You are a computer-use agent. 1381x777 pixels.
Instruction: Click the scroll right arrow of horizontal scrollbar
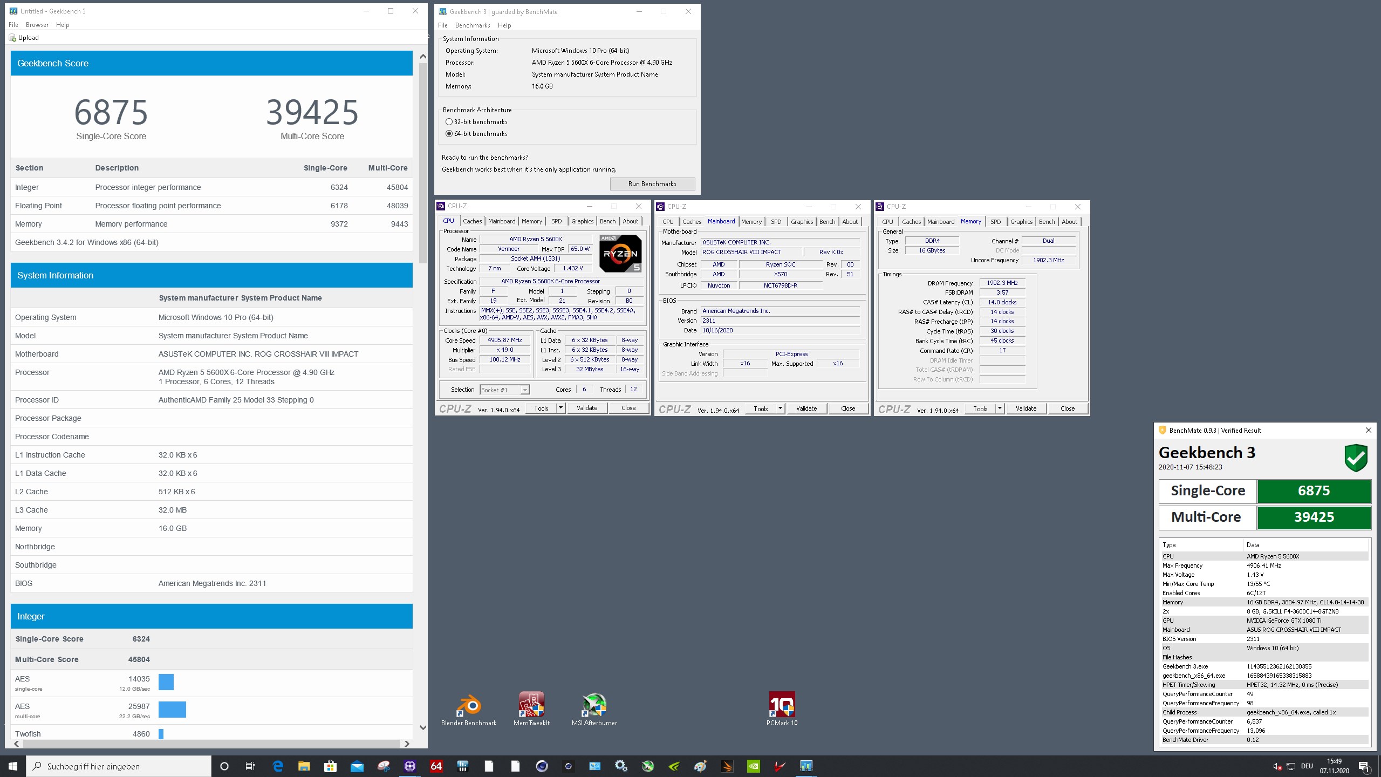407,744
